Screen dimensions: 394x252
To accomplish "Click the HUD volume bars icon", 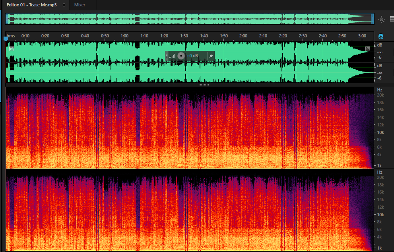I will click(x=173, y=56).
